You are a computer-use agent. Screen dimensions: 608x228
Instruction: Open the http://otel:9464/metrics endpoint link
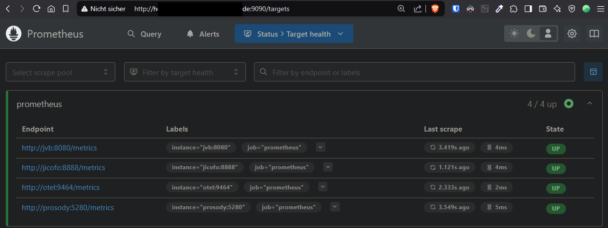(x=61, y=187)
